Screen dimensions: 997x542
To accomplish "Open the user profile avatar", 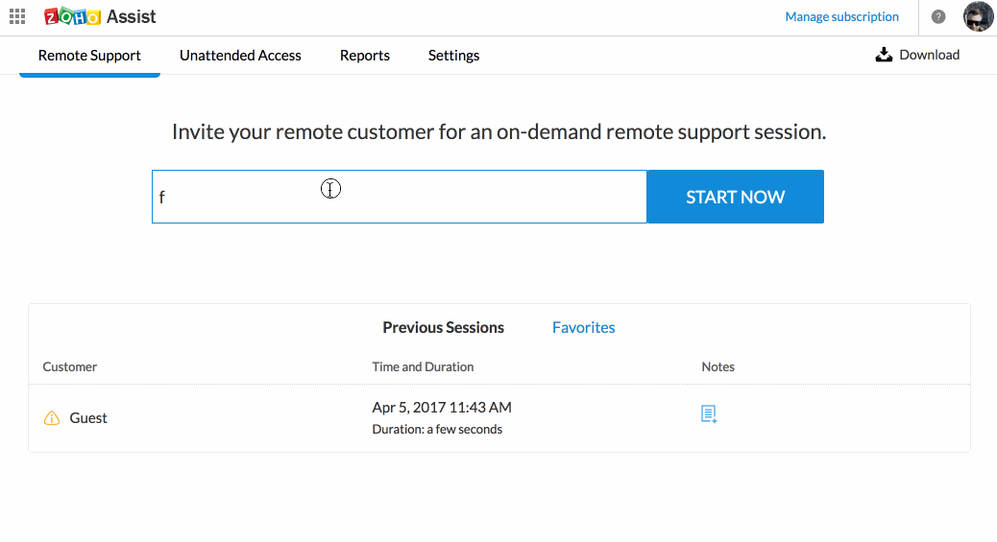I will (x=978, y=17).
